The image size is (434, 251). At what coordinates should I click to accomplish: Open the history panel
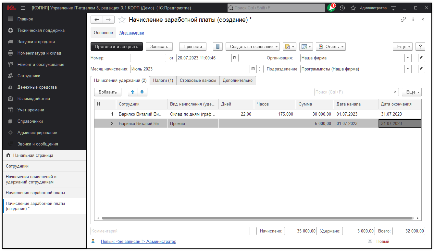coord(342,8)
